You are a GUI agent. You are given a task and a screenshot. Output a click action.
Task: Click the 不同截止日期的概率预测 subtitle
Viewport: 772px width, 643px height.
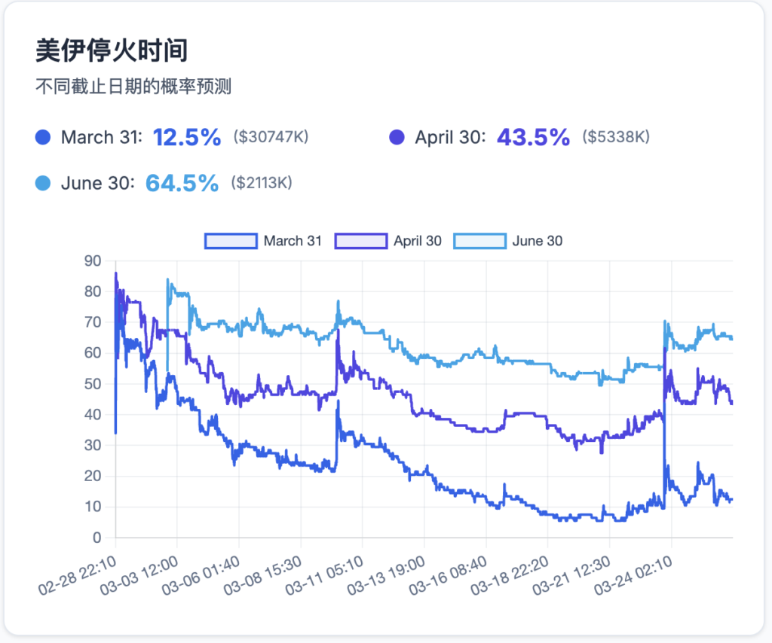tap(133, 87)
